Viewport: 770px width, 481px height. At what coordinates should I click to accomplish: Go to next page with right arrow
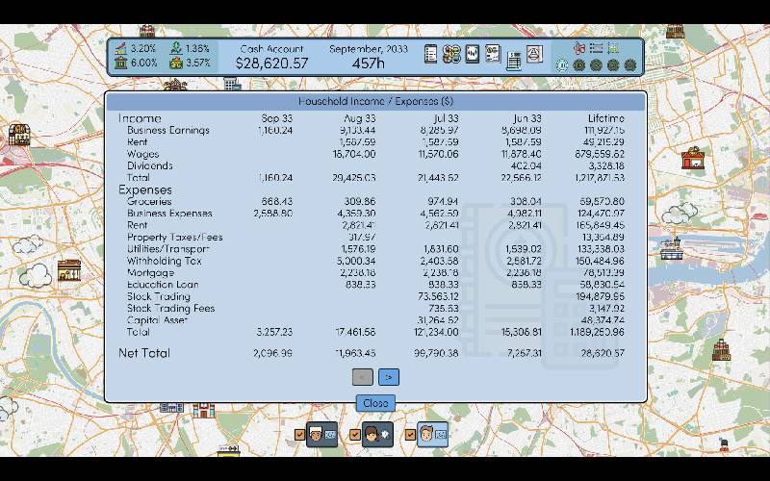388,378
